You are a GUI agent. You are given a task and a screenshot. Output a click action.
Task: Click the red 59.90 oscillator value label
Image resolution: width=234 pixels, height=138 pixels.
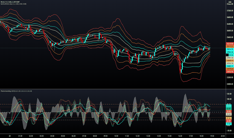229,111
